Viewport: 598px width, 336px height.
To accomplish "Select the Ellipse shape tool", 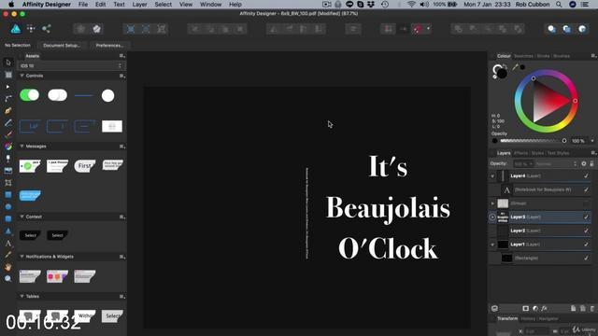I will pos(8,206).
